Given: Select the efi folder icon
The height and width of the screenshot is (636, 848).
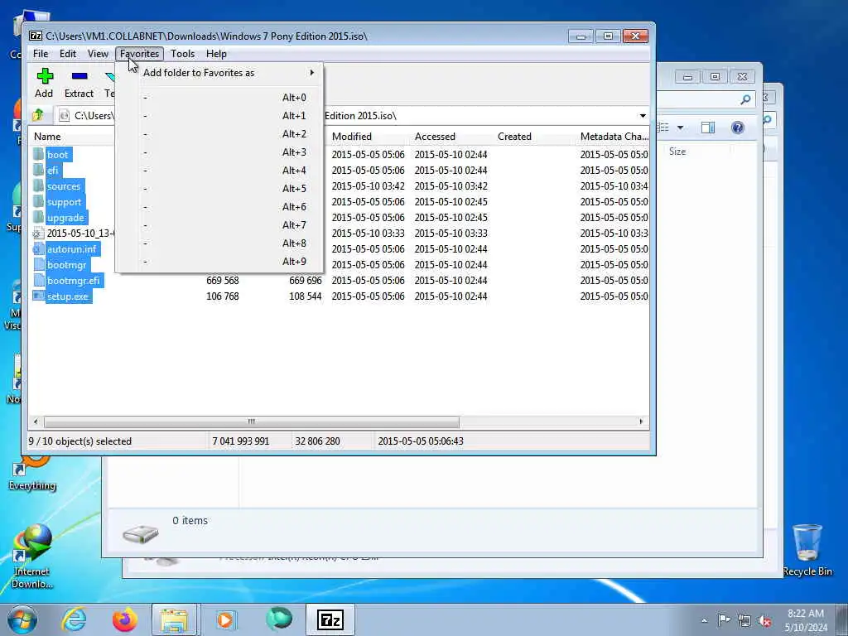Looking at the screenshot, I should [38, 170].
